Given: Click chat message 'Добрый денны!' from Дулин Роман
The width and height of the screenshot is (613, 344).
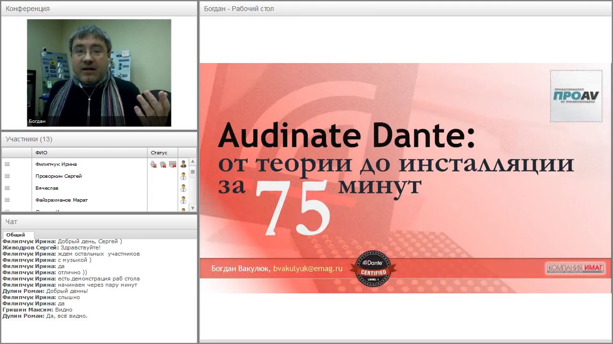Looking at the screenshot, I should click(67, 291).
